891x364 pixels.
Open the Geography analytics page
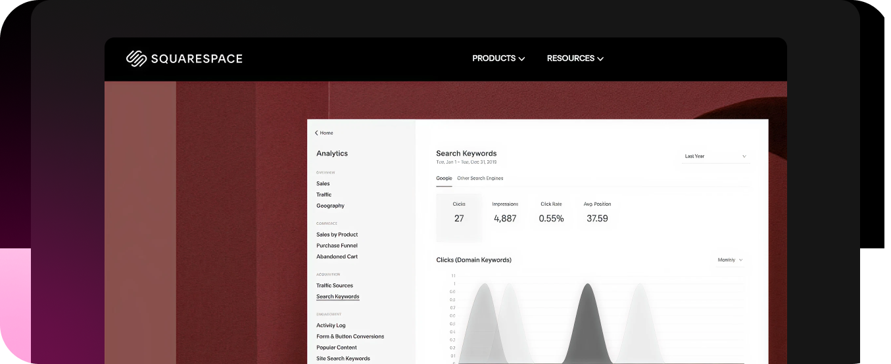tap(330, 206)
